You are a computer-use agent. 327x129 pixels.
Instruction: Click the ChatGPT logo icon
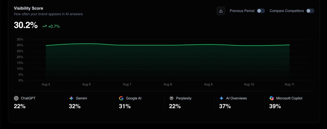point(16,98)
